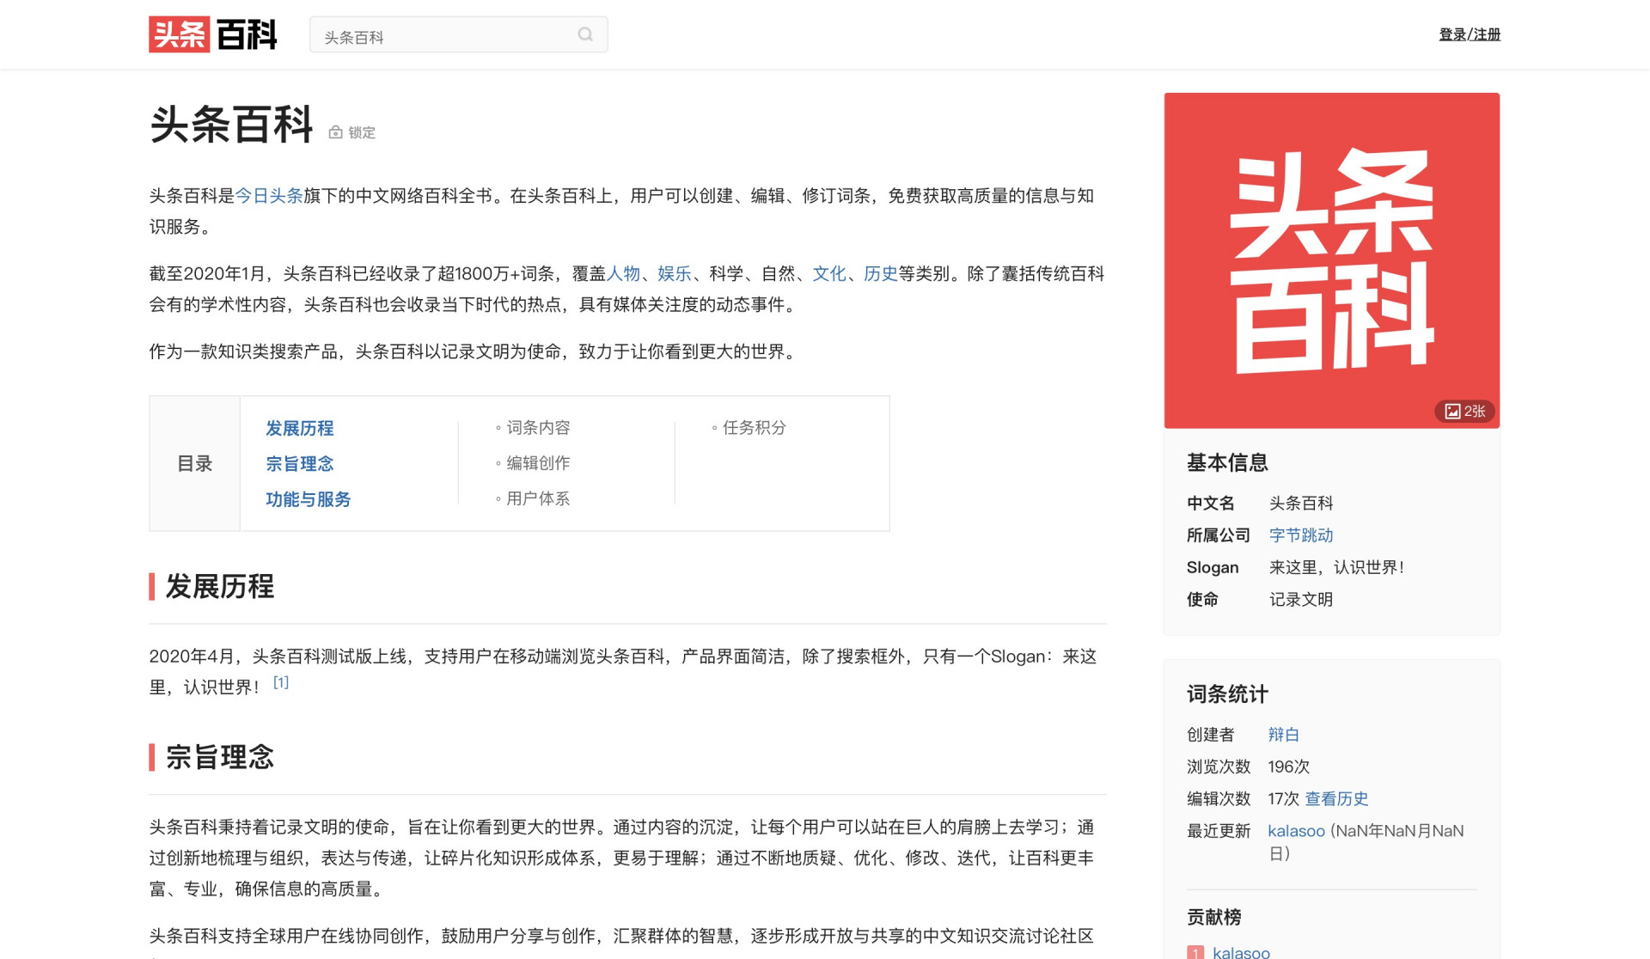
Task: Select the 词条内容 subsection entry
Action: click(537, 428)
